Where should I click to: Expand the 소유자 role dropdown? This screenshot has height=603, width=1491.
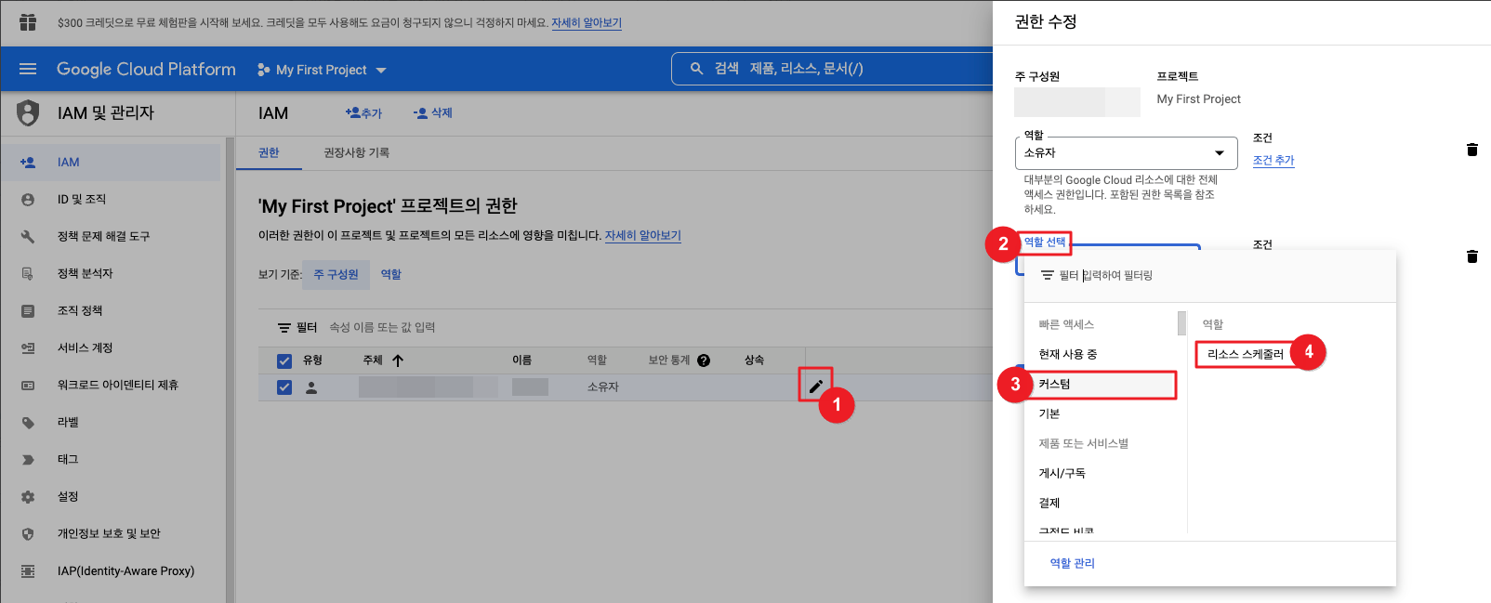(x=1219, y=153)
